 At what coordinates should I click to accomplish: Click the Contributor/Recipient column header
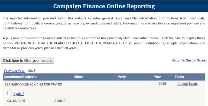pyautogui.click(x=20, y=77)
